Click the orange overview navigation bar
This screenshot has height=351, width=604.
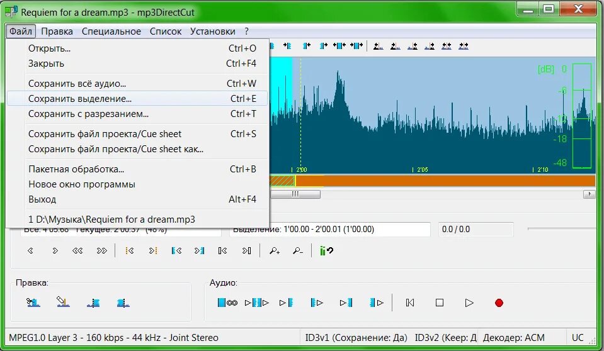click(x=445, y=181)
